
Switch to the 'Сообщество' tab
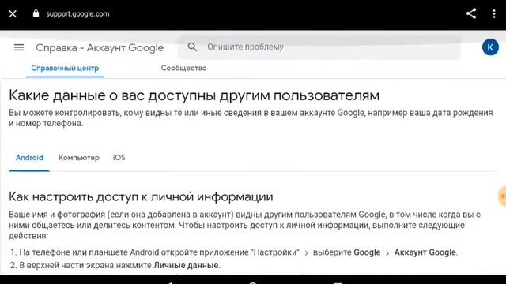coord(183,69)
